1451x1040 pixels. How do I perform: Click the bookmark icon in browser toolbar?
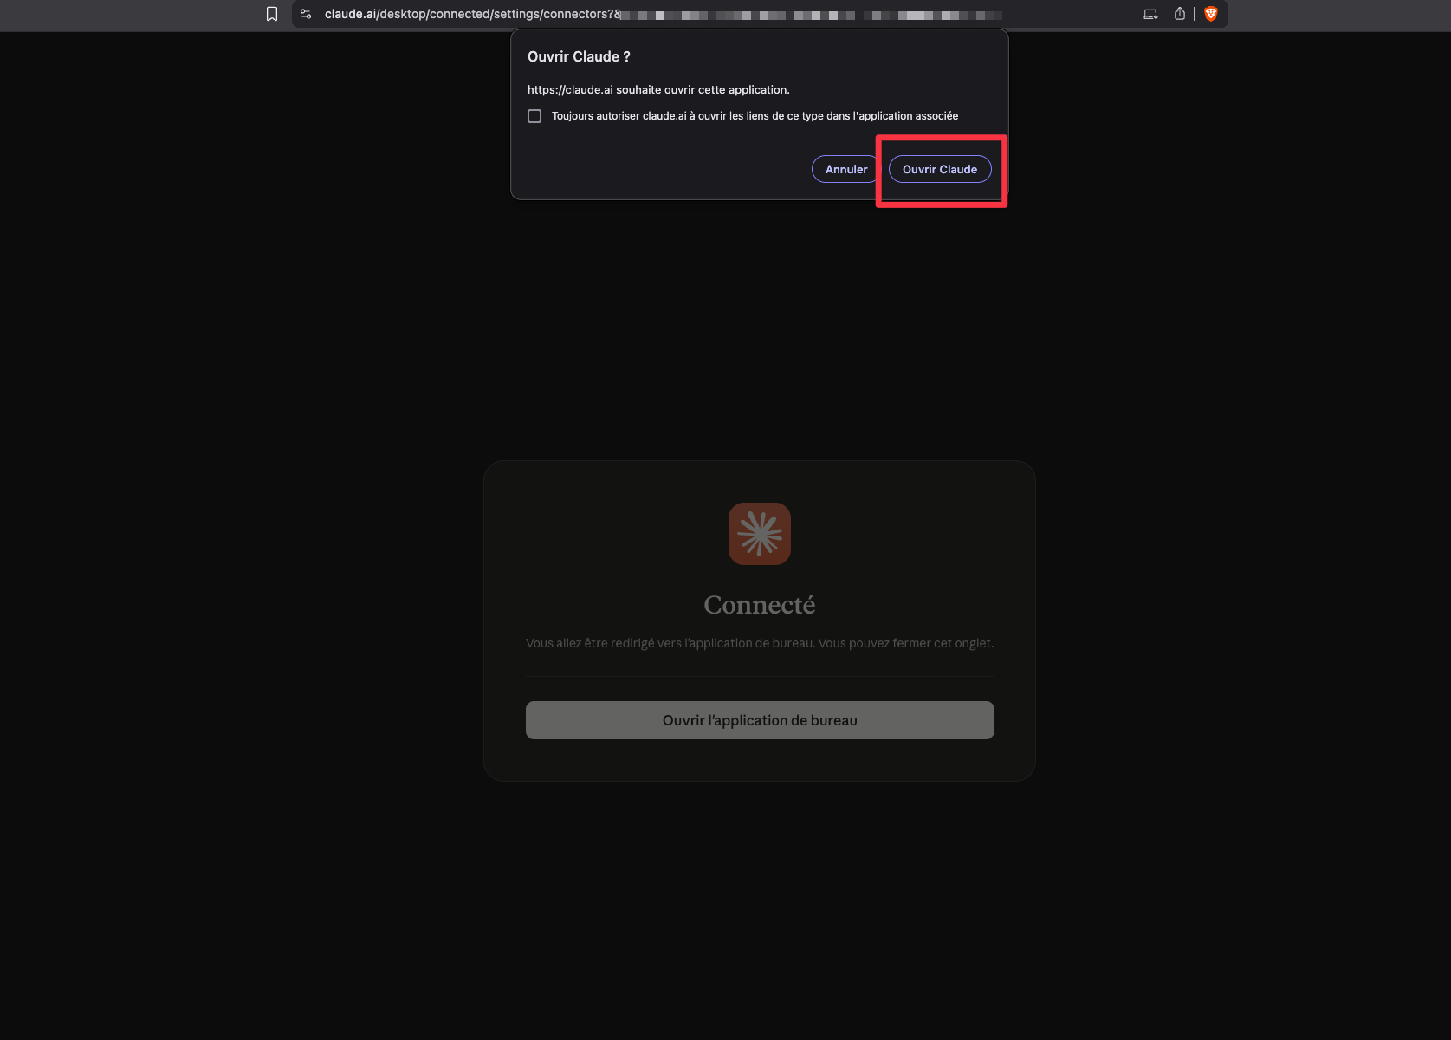point(272,14)
